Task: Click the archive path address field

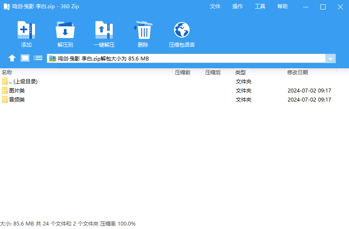Action: tap(186, 59)
